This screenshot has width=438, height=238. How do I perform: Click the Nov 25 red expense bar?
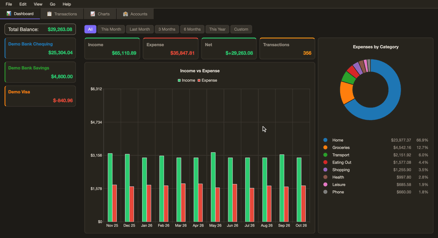(114, 203)
